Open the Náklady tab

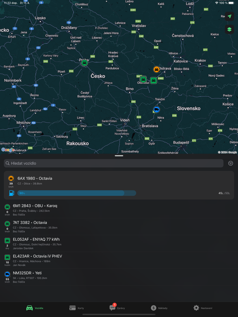pos(159,308)
